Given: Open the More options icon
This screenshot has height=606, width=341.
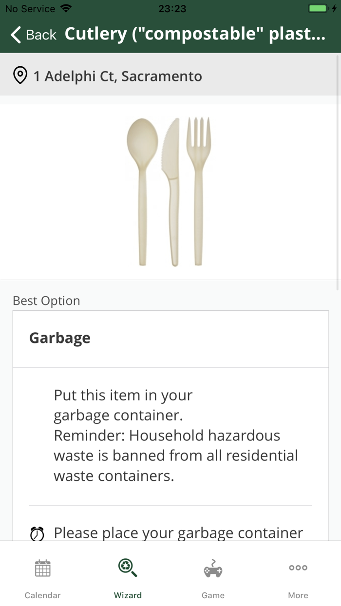Looking at the screenshot, I should pos(298,568).
